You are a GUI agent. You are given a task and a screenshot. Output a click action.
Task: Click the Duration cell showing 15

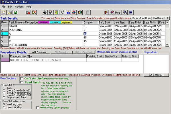click(91, 41)
